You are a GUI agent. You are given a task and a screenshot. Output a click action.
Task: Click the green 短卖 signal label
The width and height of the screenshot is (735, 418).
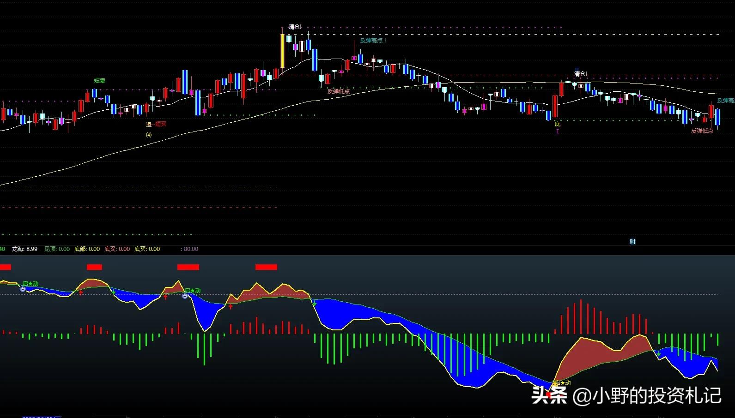click(100, 81)
